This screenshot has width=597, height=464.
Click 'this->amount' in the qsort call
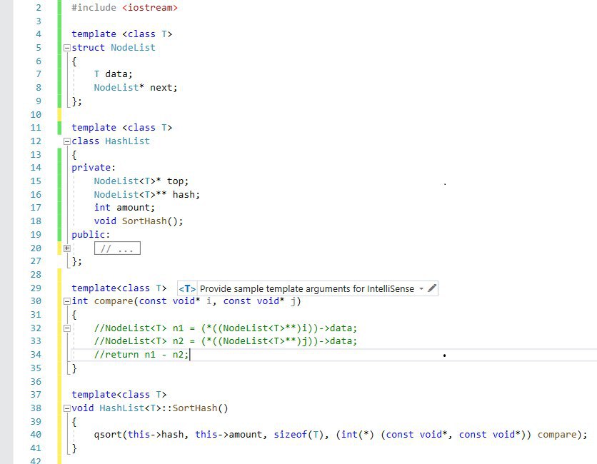pos(229,435)
